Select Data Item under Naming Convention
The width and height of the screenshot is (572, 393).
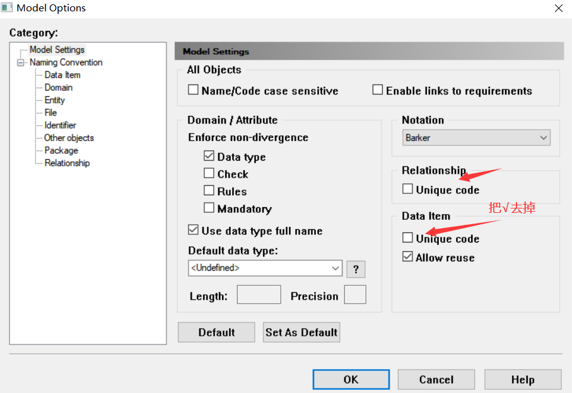coord(62,75)
